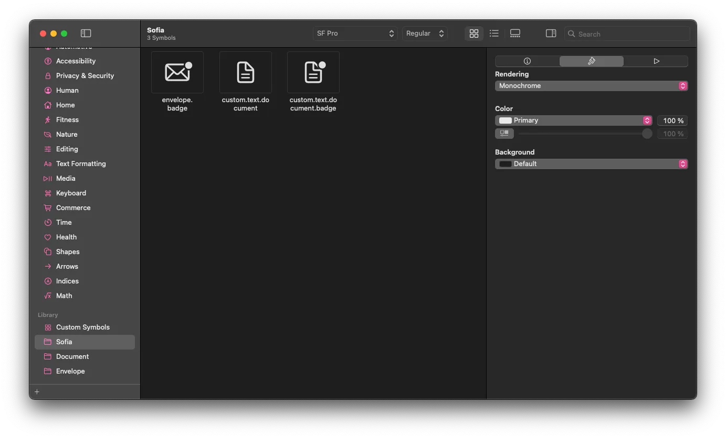Open the Animation play tab

[656, 61]
